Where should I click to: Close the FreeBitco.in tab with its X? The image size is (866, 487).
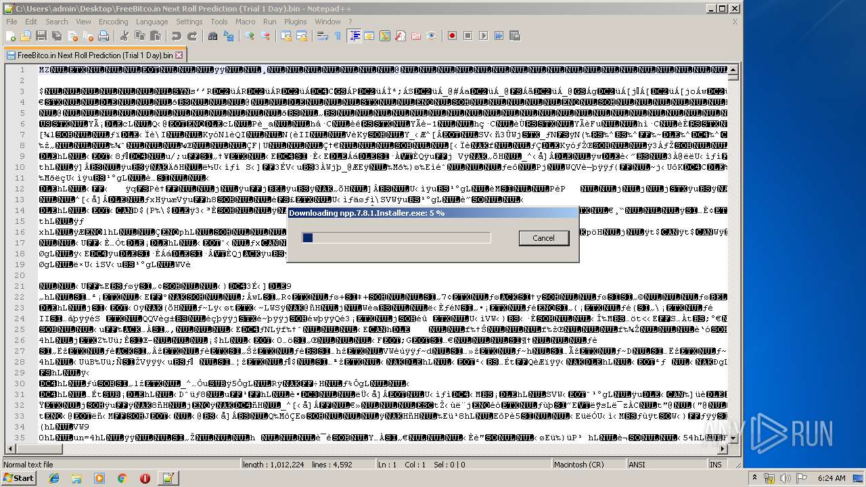[179, 55]
